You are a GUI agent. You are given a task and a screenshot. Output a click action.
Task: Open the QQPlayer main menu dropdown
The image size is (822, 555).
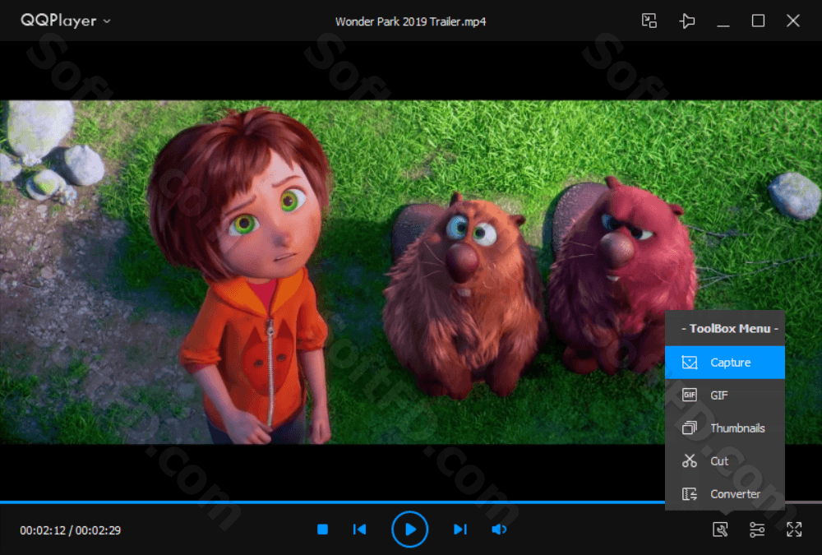[x=66, y=21]
